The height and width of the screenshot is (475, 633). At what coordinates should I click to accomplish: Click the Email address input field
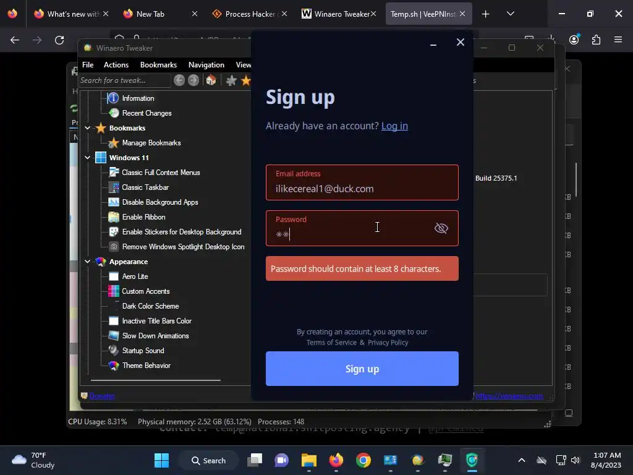(x=362, y=182)
